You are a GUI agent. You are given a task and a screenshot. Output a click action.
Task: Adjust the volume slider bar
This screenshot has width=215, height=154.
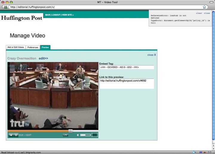coord(85,135)
